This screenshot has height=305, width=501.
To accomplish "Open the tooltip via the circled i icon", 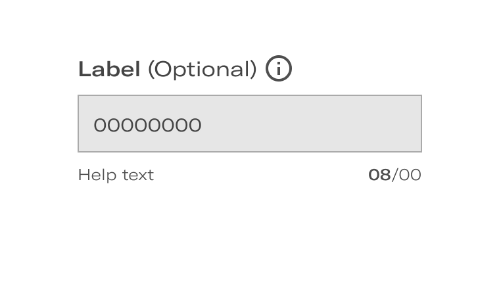I will [279, 68].
